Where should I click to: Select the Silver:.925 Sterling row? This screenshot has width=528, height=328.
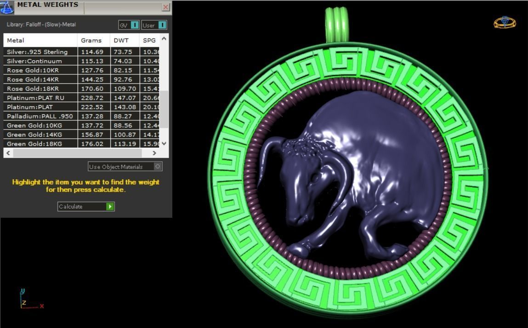tap(81, 52)
